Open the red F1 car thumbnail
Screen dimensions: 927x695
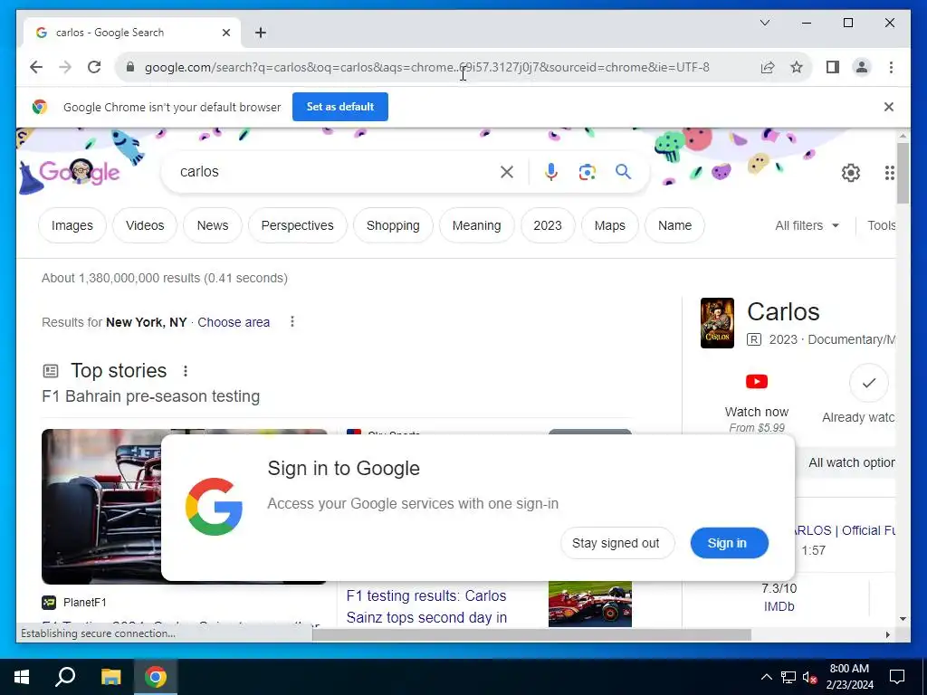[x=590, y=604]
